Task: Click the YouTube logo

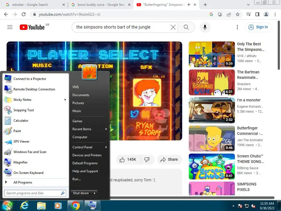Action: 32,27
